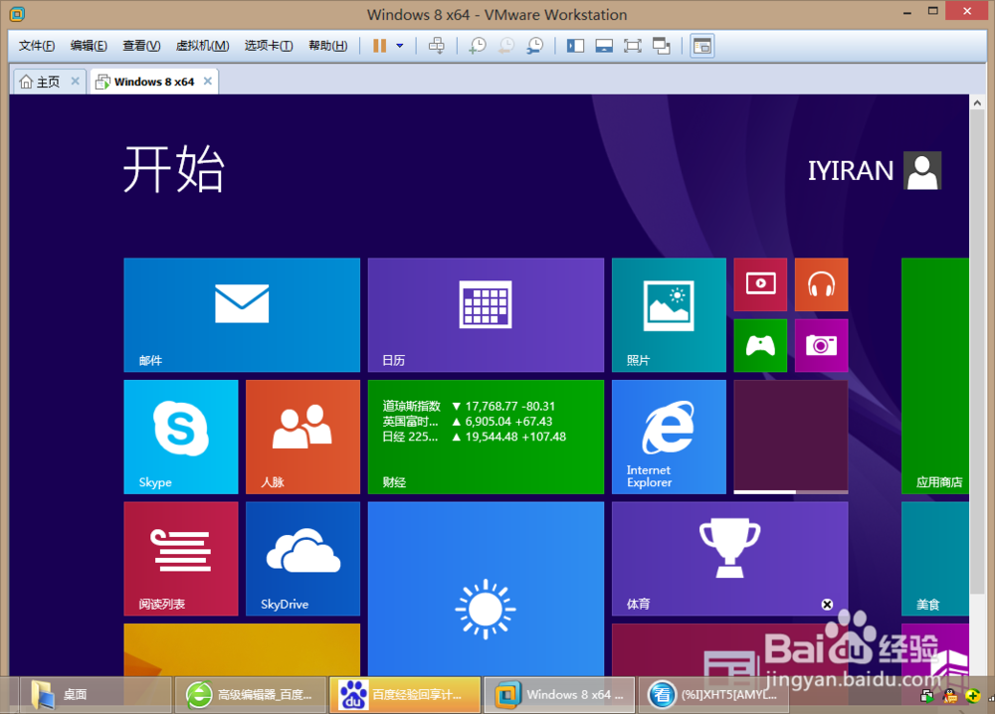Screen dimensions: 995x714
Task: Open the snapshot manager icon
Action: (x=535, y=46)
